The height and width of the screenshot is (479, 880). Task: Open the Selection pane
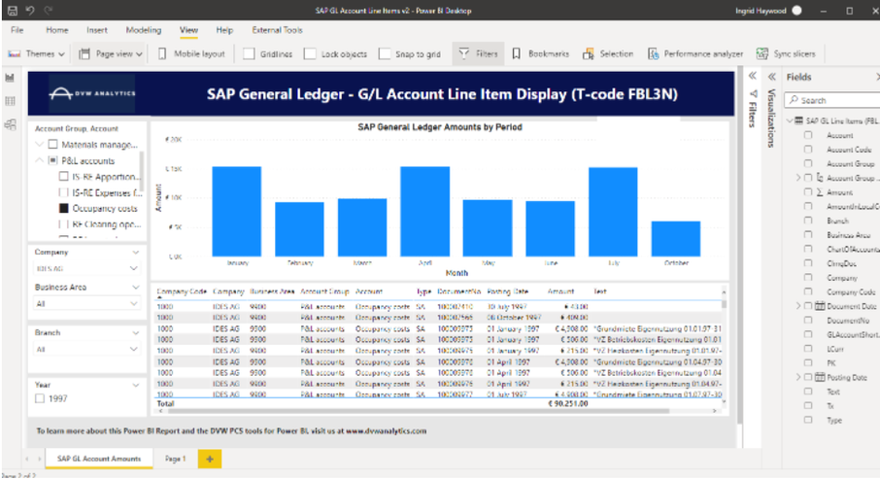(x=608, y=54)
